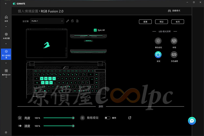Maximize the GiMATE window
The image size is (204, 136).
pyautogui.click(x=194, y=2)
